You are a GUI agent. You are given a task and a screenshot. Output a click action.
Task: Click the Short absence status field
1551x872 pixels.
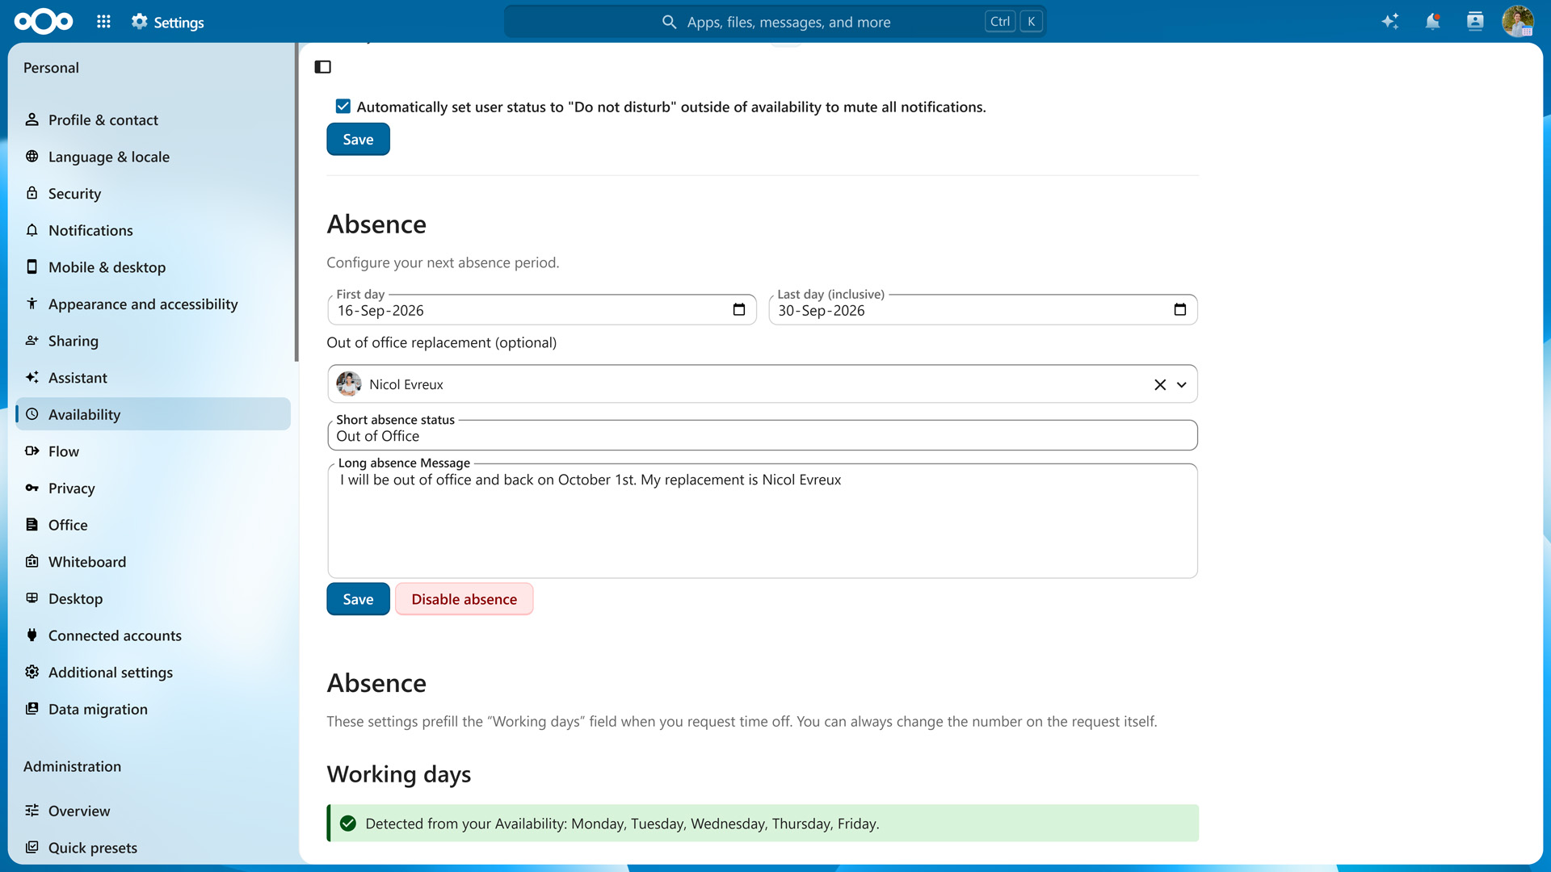pyautogui.click(x=762, y=436)
